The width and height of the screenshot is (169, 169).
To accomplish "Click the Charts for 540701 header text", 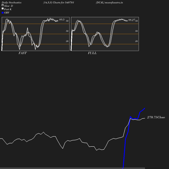I will click(x=63, y=2).
